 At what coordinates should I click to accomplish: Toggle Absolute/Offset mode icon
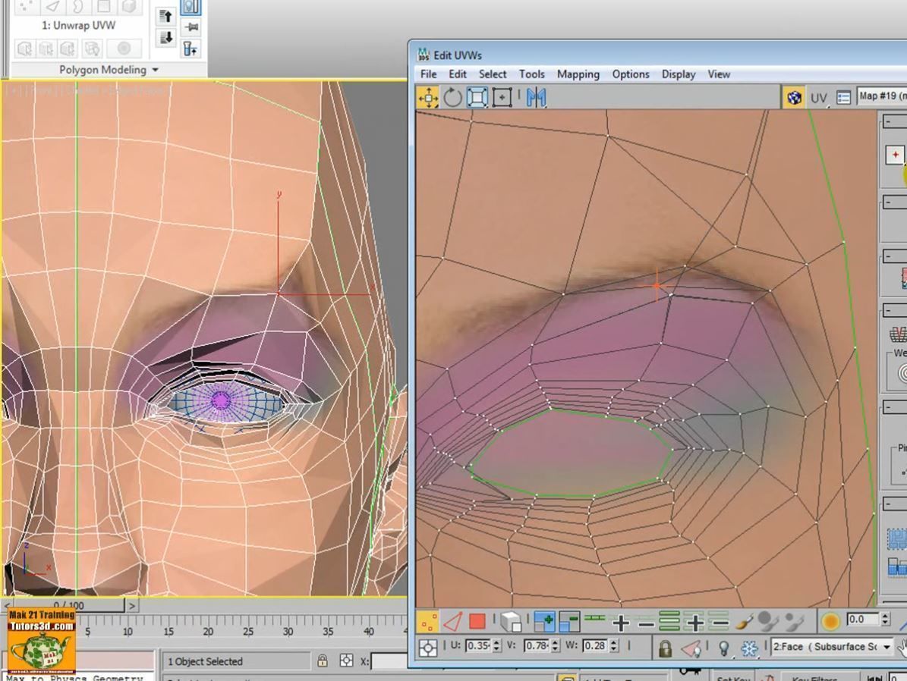(428, 648)
